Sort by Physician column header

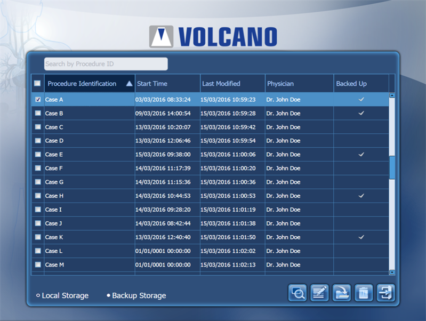[300, 83]
